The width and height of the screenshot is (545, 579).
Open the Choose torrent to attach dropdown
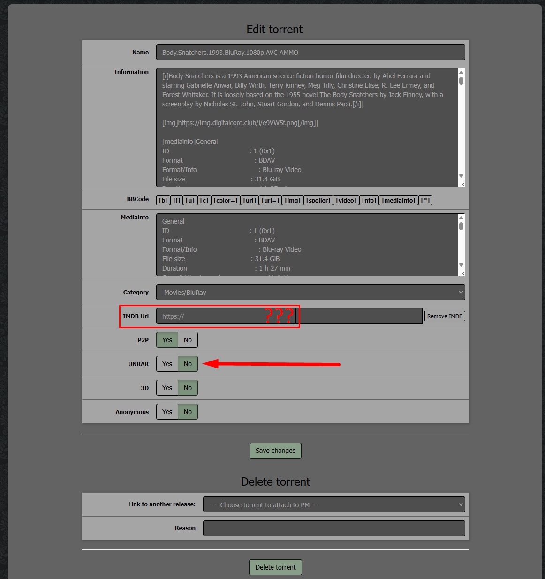click(x=333, y=504)
